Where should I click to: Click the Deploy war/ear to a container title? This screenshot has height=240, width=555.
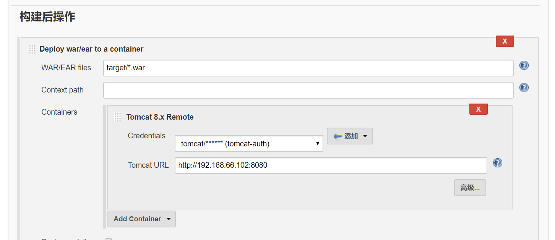(91, 49)
